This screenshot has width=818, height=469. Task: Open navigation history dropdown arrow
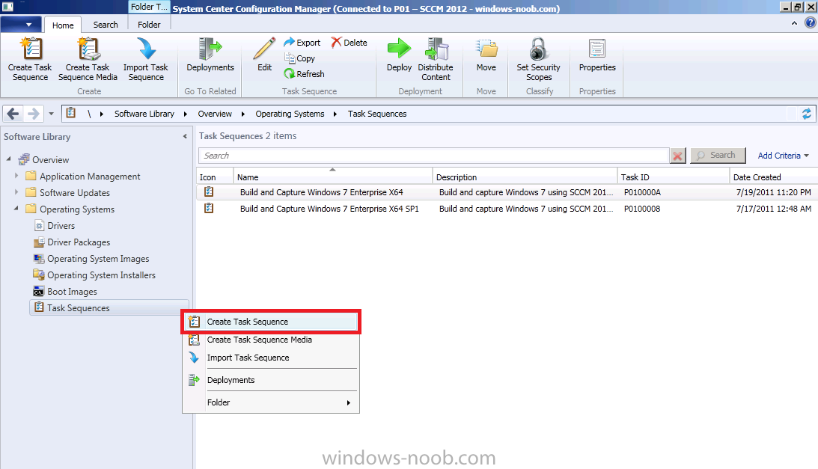click(51, 113)
